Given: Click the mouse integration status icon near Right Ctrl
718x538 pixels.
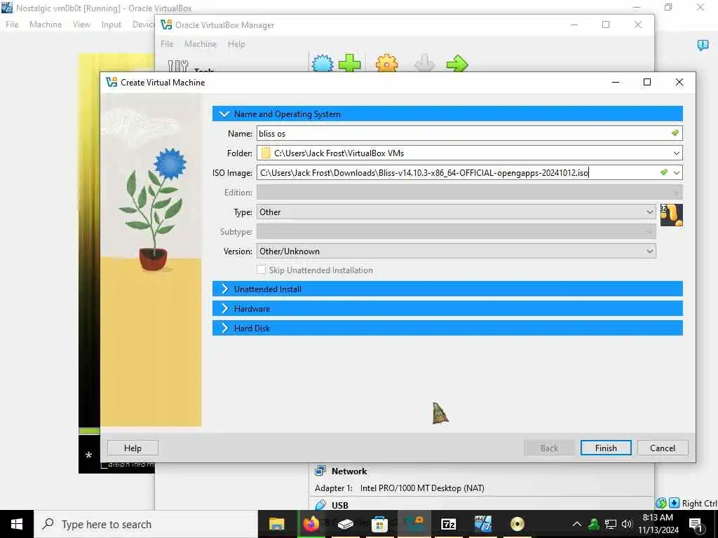Looking at the screenshot, I should tap(661, 503).
